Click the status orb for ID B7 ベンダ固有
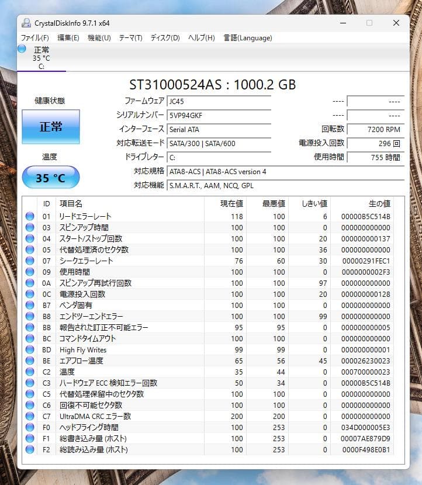Image resolution: width=422 pixels, height=485 pixels. (x=30, y=305)
